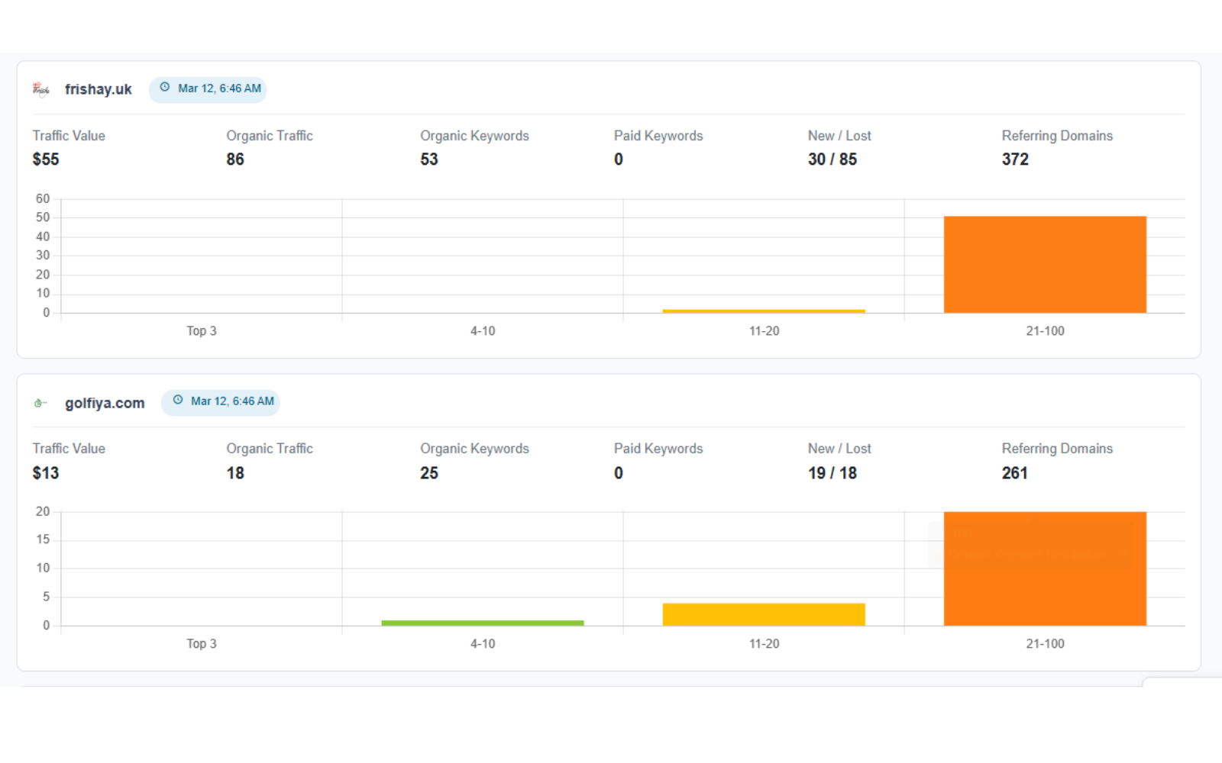Switch to the frishay.uk domain tab

(98, 89)
